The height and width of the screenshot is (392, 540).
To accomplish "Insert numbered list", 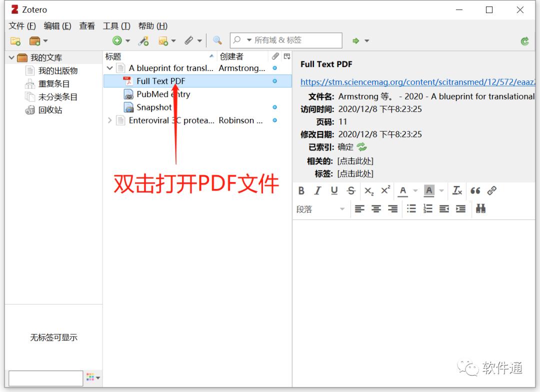I will coord(427,208).
